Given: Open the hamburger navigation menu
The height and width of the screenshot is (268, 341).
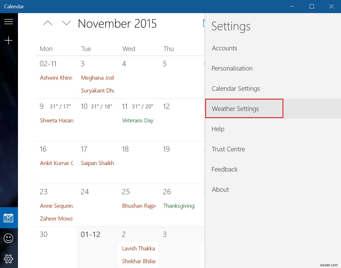Looking at the screenshot, I should pyautogui.click(x=9, y=21).
